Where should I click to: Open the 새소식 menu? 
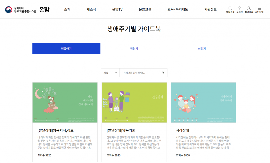pos(91,9)
